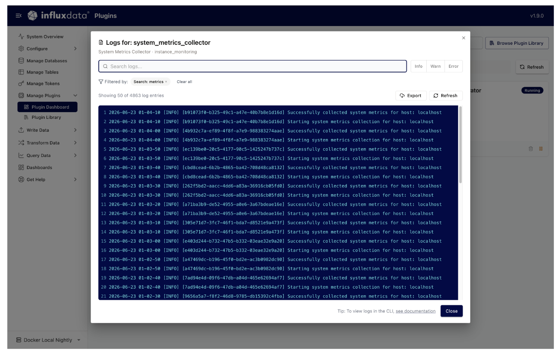
Task: Click the Running status badge
Action: pyautogui.click(x=532, y=90)
